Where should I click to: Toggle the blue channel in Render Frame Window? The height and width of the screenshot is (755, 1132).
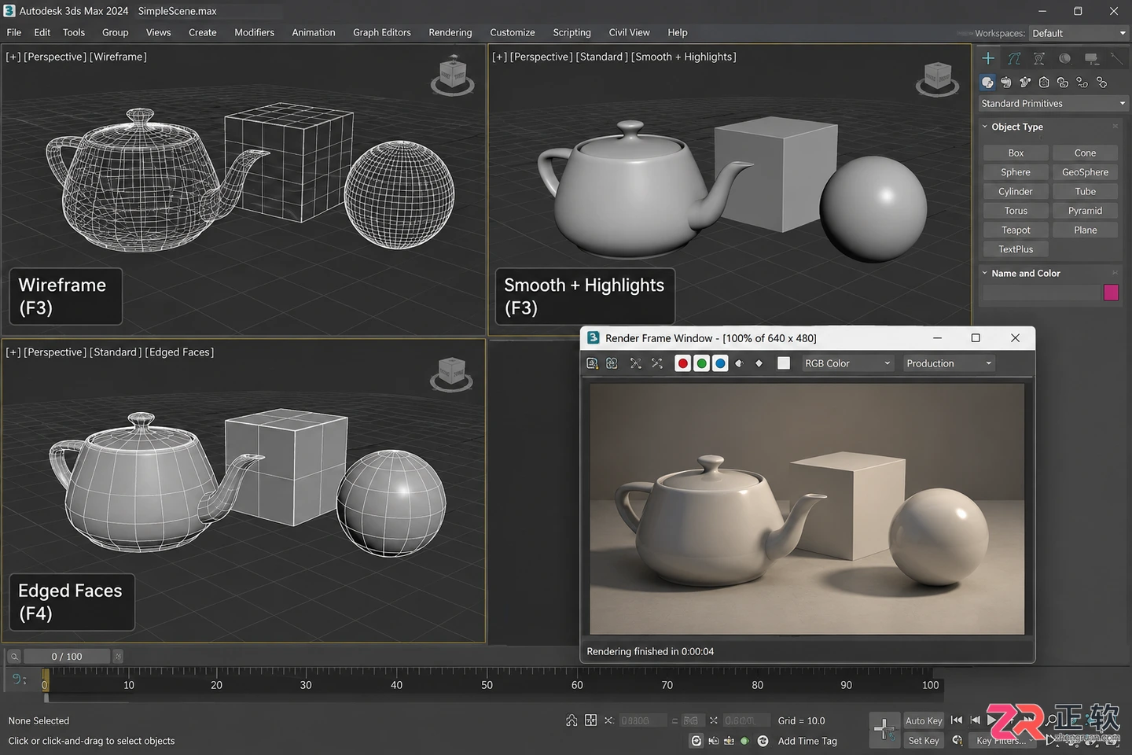(x=720, y=363)
